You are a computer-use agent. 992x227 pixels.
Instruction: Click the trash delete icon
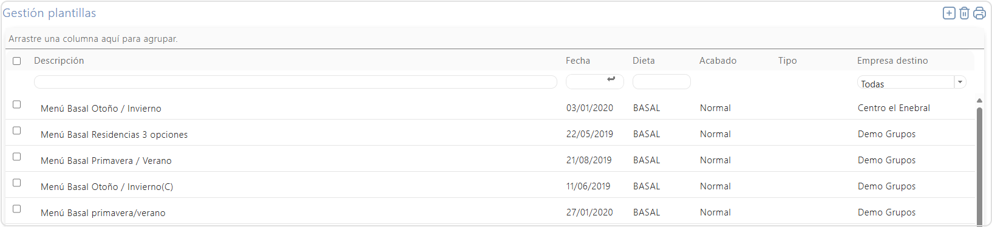[x=964, y=13]
